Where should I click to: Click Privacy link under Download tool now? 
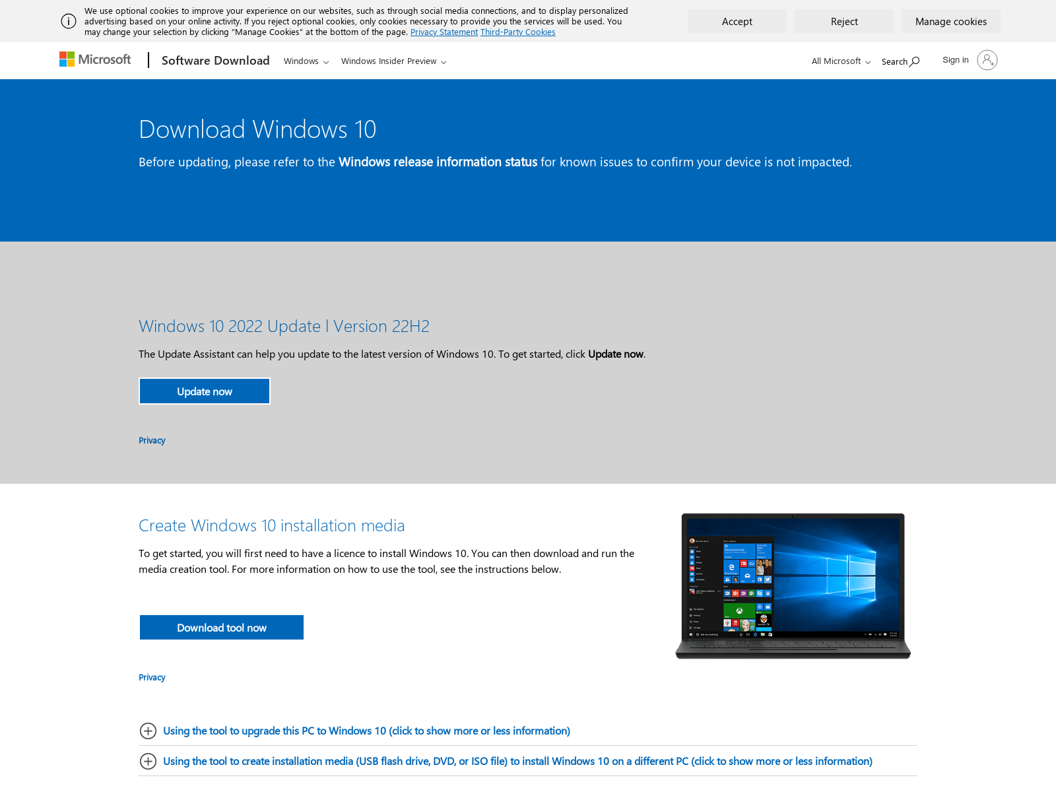click(152, 677)
